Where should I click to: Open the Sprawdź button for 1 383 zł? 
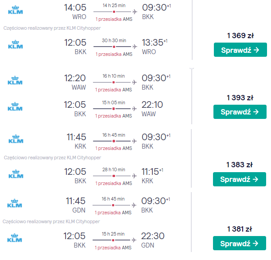click(x=240, y=179)
